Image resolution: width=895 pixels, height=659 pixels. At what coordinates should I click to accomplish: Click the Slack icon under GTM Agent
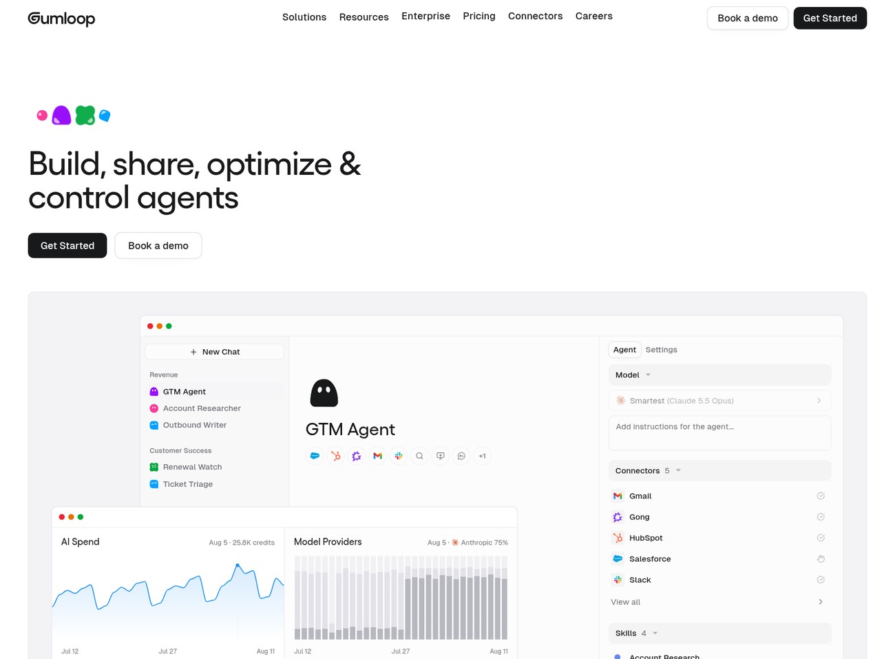pos(399,456)
